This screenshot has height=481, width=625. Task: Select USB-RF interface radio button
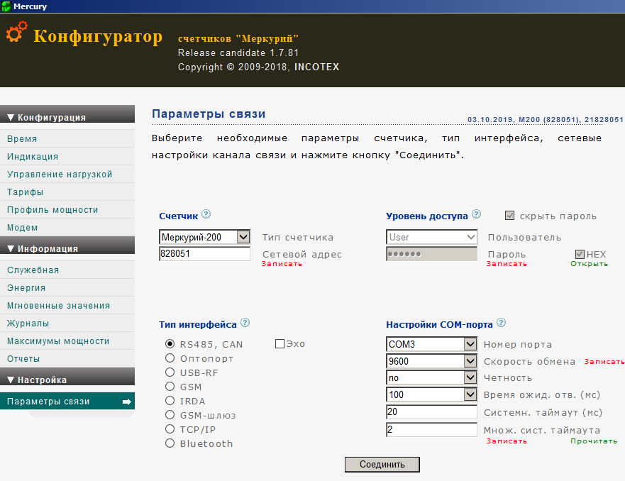tap(170, 372)
